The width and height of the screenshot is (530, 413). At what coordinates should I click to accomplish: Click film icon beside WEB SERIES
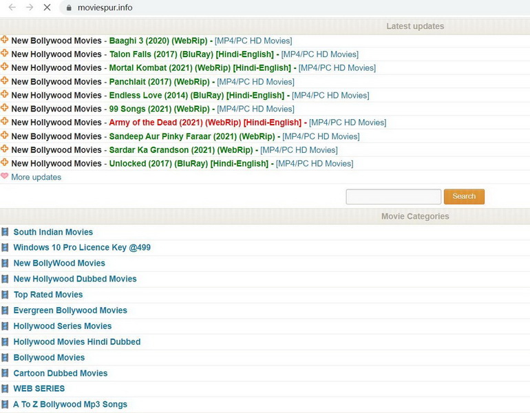(6, 389)
